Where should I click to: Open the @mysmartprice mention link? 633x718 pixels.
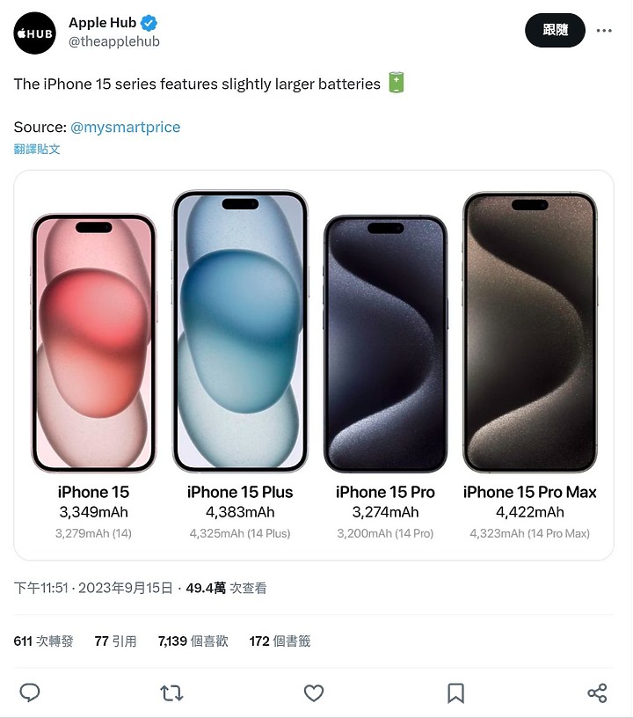tap(126, 127)
